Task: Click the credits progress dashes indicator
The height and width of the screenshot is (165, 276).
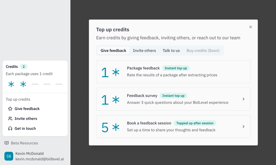Action: coord(47,84)
